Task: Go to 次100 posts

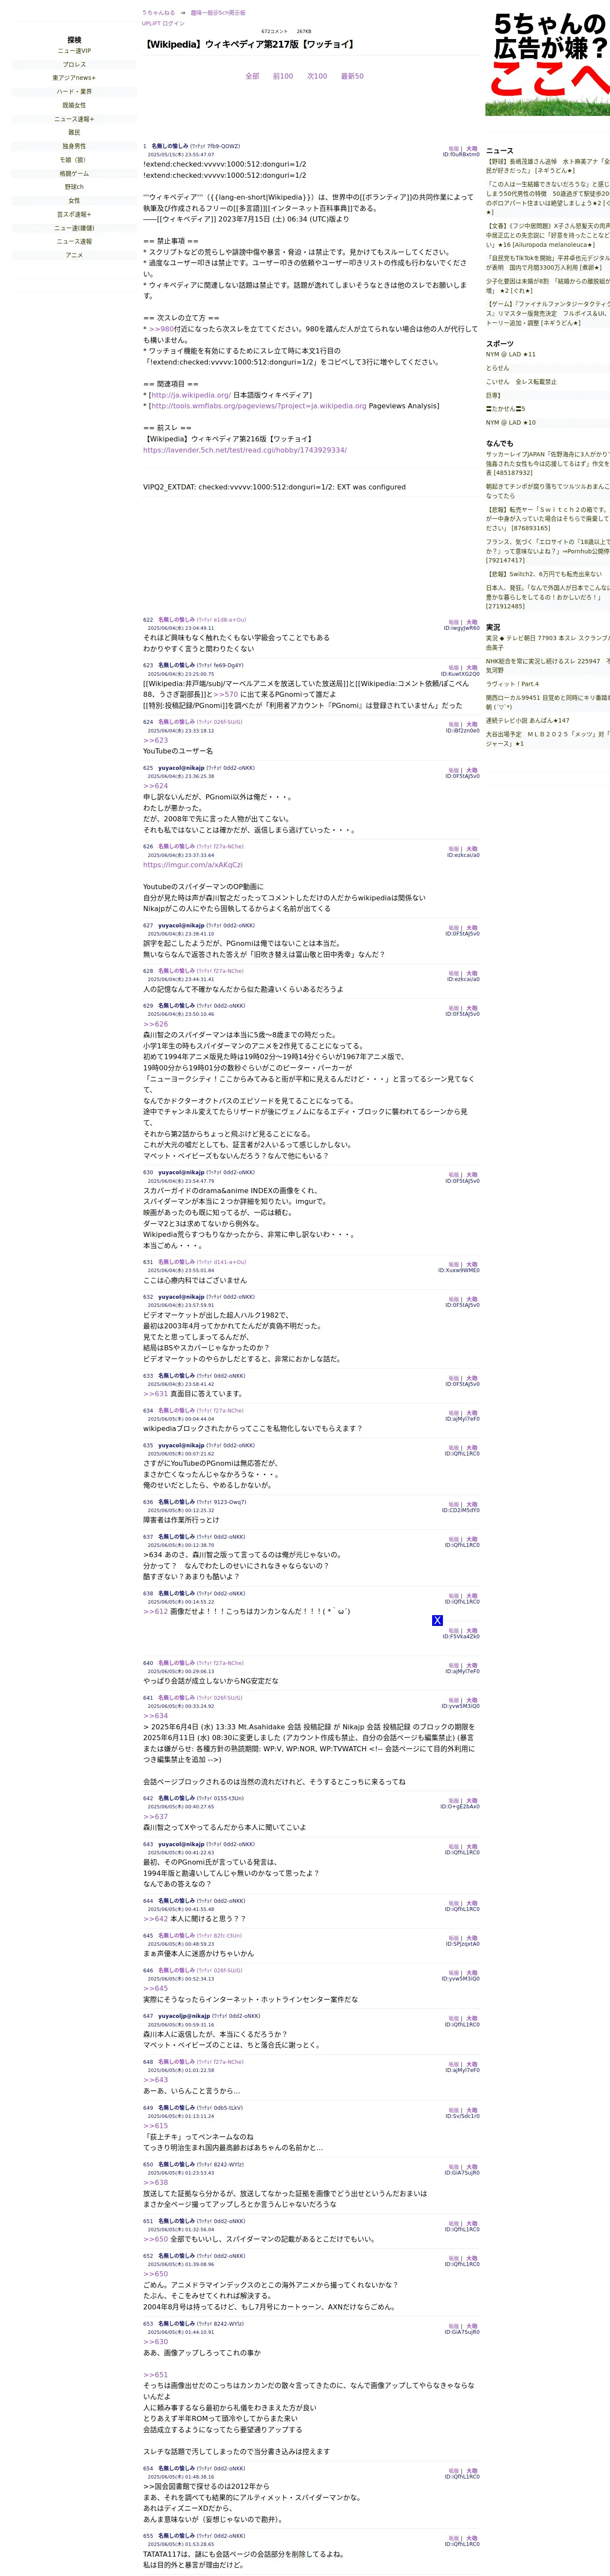Action: (317, 76)
